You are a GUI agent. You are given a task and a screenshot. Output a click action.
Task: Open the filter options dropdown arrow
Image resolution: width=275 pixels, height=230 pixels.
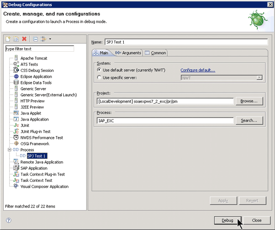(50, 39)
